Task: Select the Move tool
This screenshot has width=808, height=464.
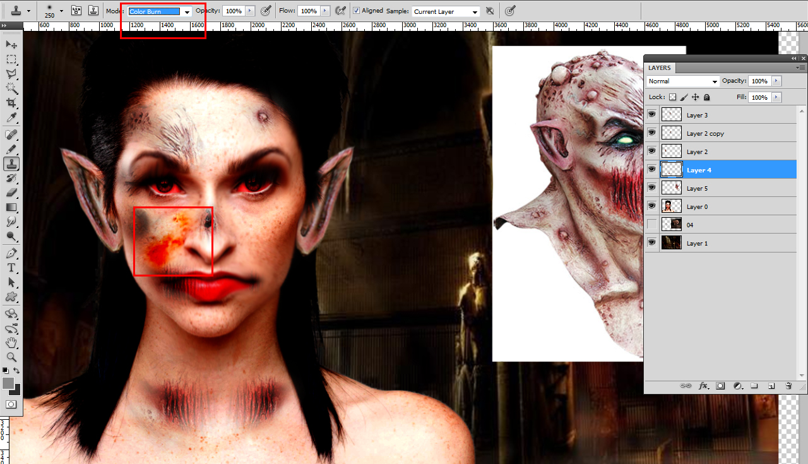Action: (x=11, y=44)
